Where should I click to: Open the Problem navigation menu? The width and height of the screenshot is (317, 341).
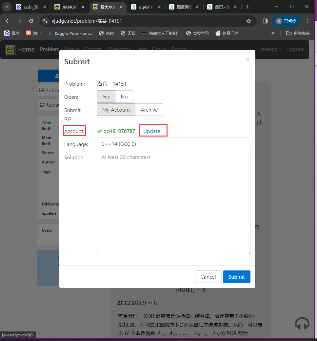[50, 49]
